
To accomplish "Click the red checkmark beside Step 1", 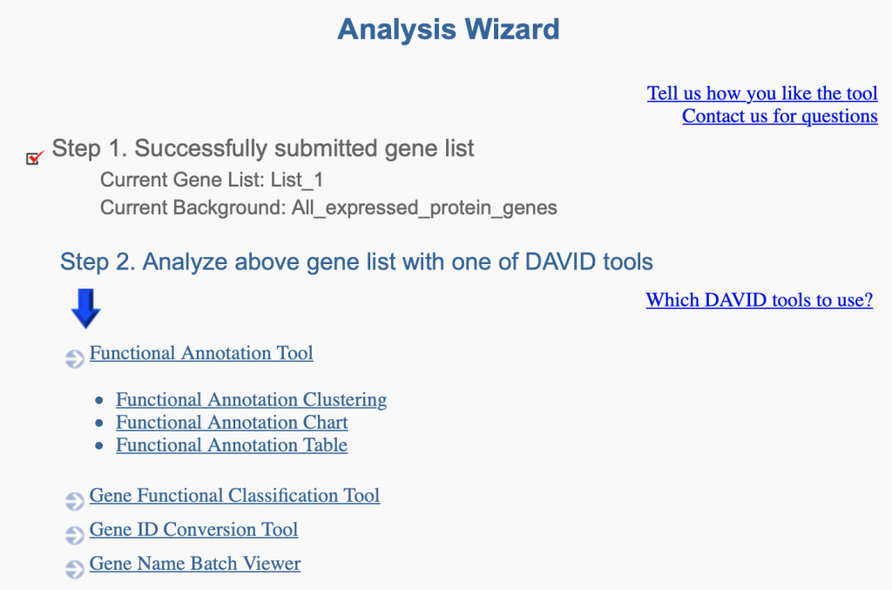I will (35, 158).
